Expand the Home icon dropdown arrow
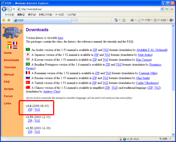Screen dimensions: 176x142 coord(120,20)
